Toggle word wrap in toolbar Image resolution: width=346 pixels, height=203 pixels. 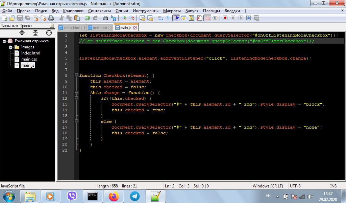pyautogui.click(x=160, y=18)
